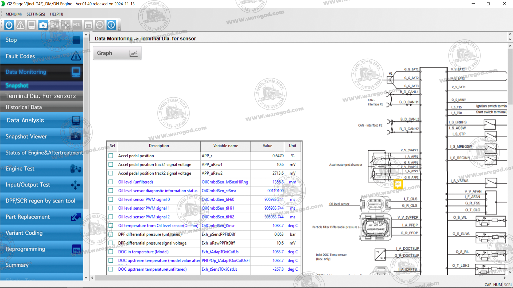Click the ECU toolbar icon
The height and width of the screenshot is (288, 513).
click(x=100, y=25)
